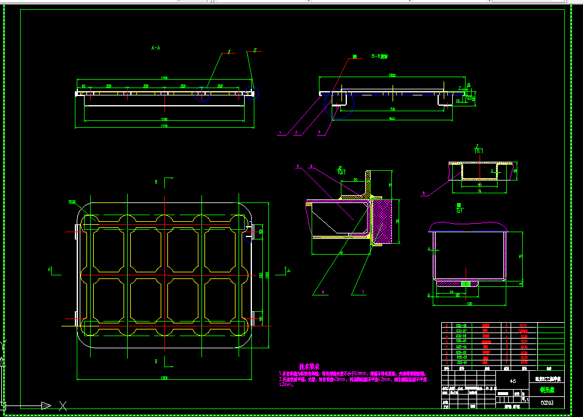
Task: Click the 10:1 scale label of detail I
Action: click(x=478, y=151)
